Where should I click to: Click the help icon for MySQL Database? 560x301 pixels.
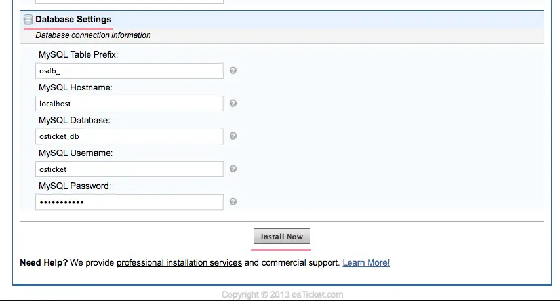(x=233, y=136)
